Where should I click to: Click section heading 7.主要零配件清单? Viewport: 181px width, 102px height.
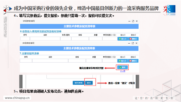(29, 54)
